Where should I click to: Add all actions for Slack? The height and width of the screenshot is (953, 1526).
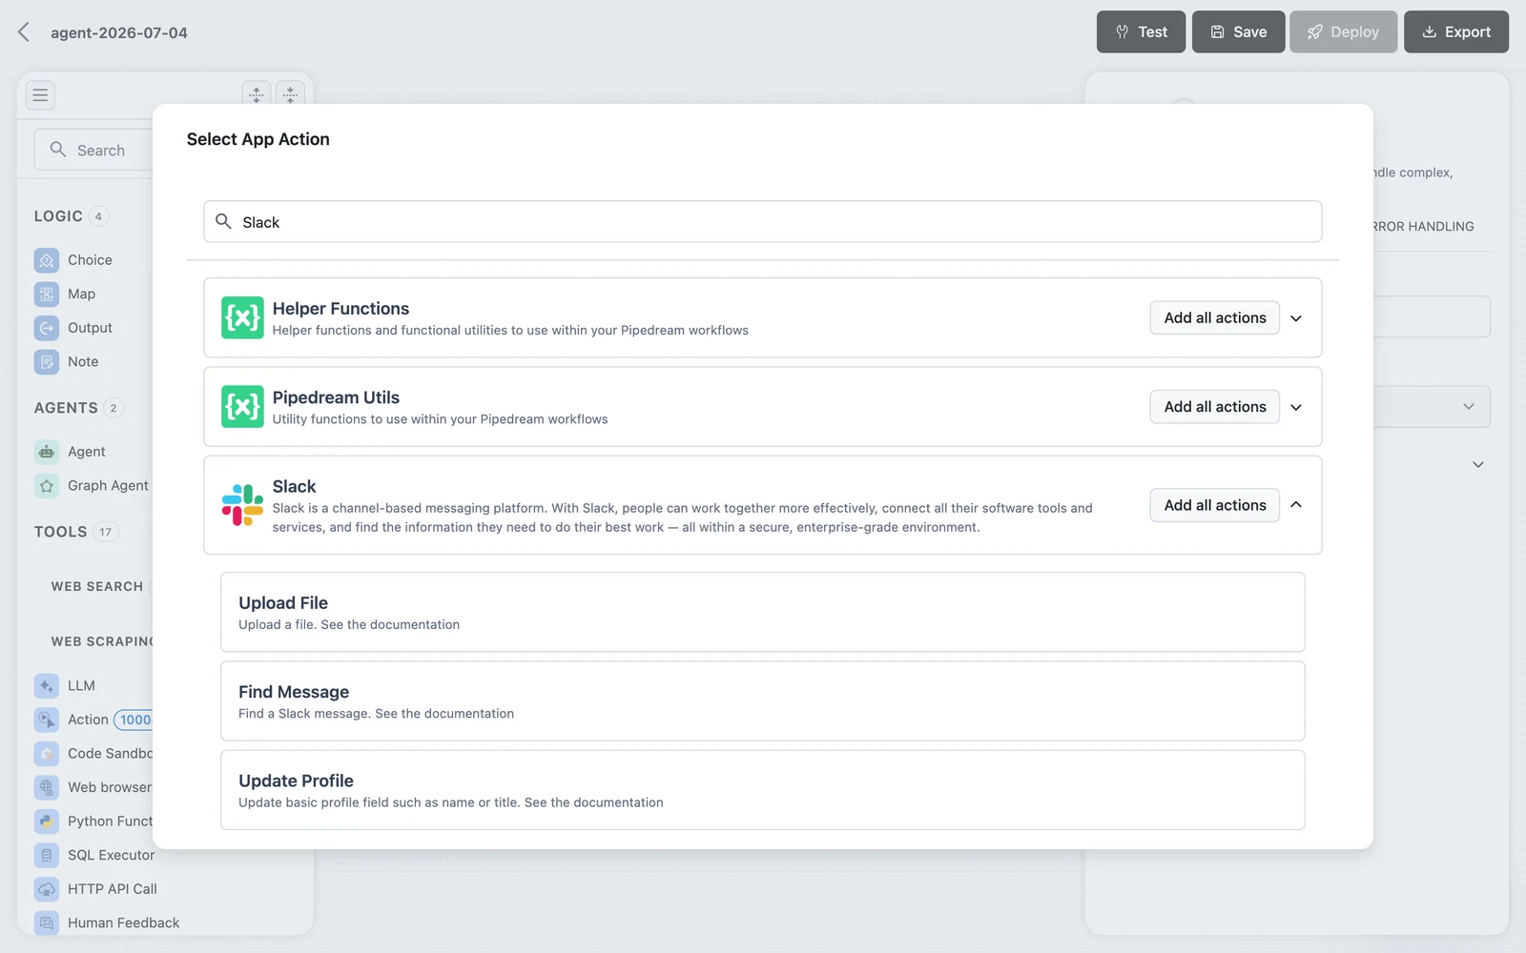pos(1215,505)
